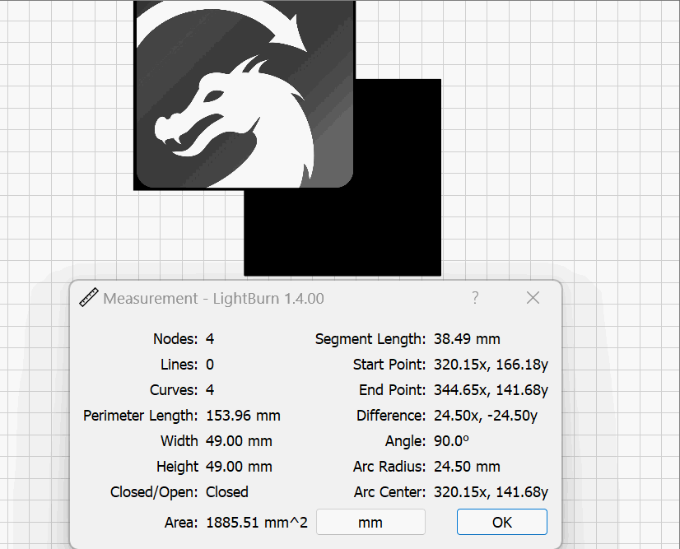Image resolution: width=680 pixels, height=549 pixels.
Task: Switch measurement units using the mm button
Action: point(370,522)
